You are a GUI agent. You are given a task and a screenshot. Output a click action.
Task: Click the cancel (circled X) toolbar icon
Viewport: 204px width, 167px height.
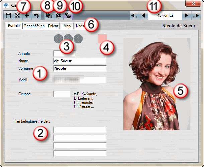pyautogui.click(x=17, y=16)
